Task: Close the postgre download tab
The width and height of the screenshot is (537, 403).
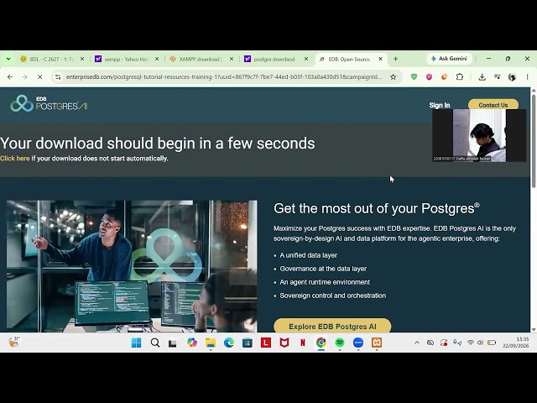Action: (x=306, y=59)
